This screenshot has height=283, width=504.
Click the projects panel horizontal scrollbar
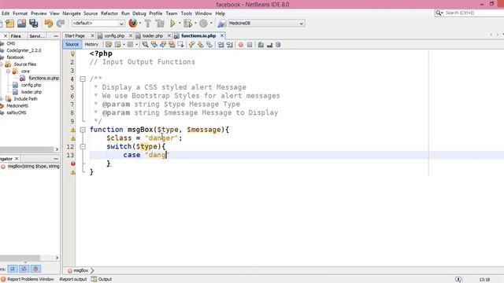pos(27,149)
